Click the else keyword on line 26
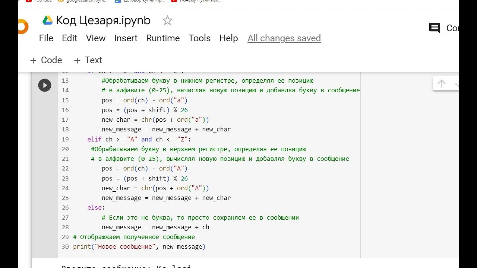This screenshot has width=477, height=268. coord(95,208)
